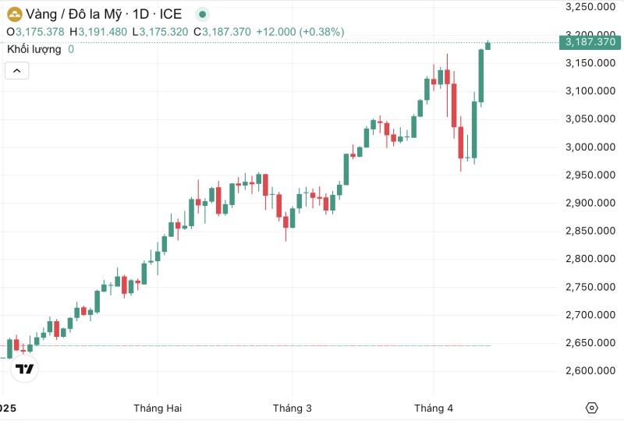Collapse the indicator legend with the chevron
Image resolution: width=624 pixels, height=421 pixels.
[x=17, y=70]
